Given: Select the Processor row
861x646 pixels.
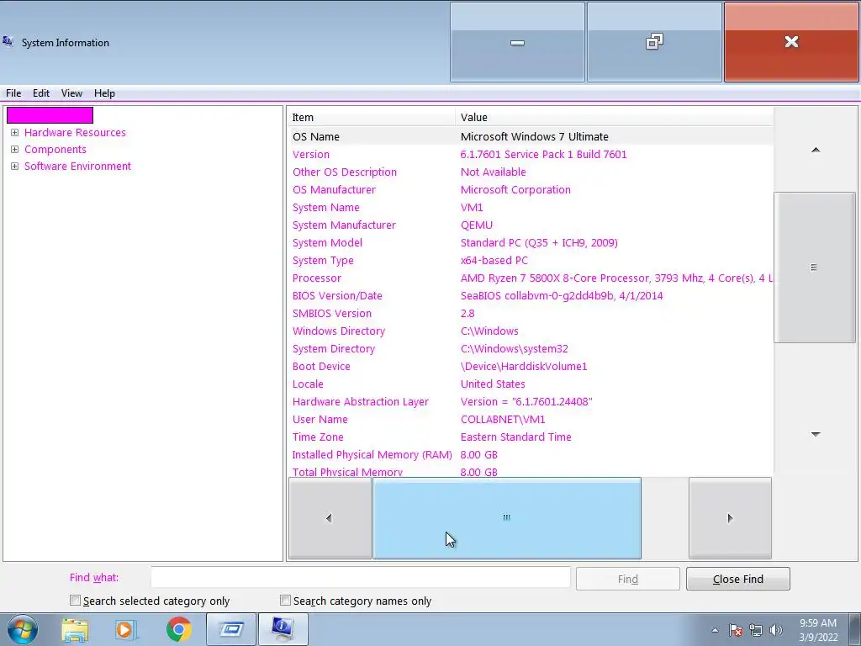Looking at the screenshot, I should click(x=531, y=278).
